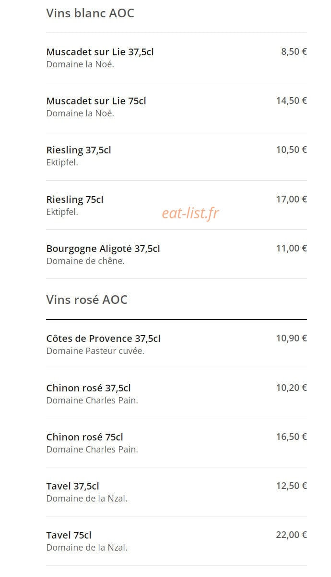Select Muscadet sur Lie 37,5cl item
This screenshot has width=331, height=577.
tap(177, 58)
